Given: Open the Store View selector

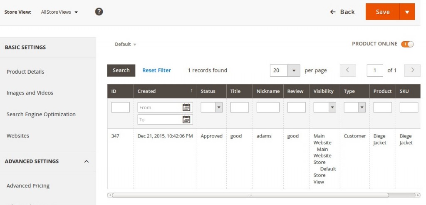Looking at the screenshot, I should click(59, 12).
